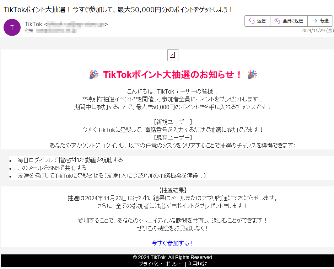Click the 返信 reply button
This screenshot has width=334, height=269.
click(257, 21)
